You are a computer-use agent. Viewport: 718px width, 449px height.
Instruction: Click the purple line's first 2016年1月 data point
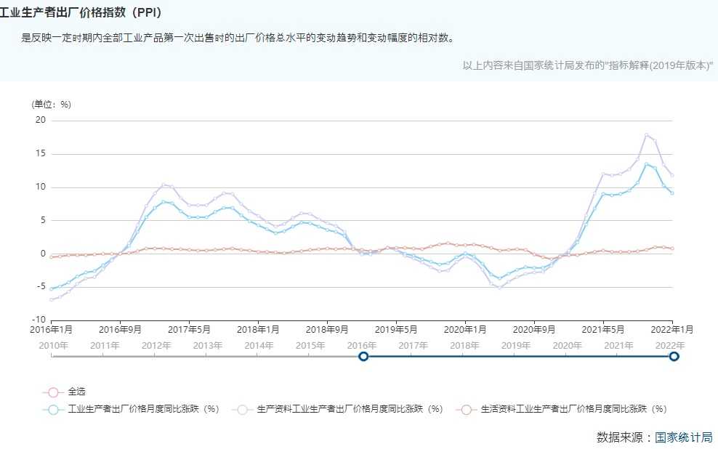click(52, 299)
